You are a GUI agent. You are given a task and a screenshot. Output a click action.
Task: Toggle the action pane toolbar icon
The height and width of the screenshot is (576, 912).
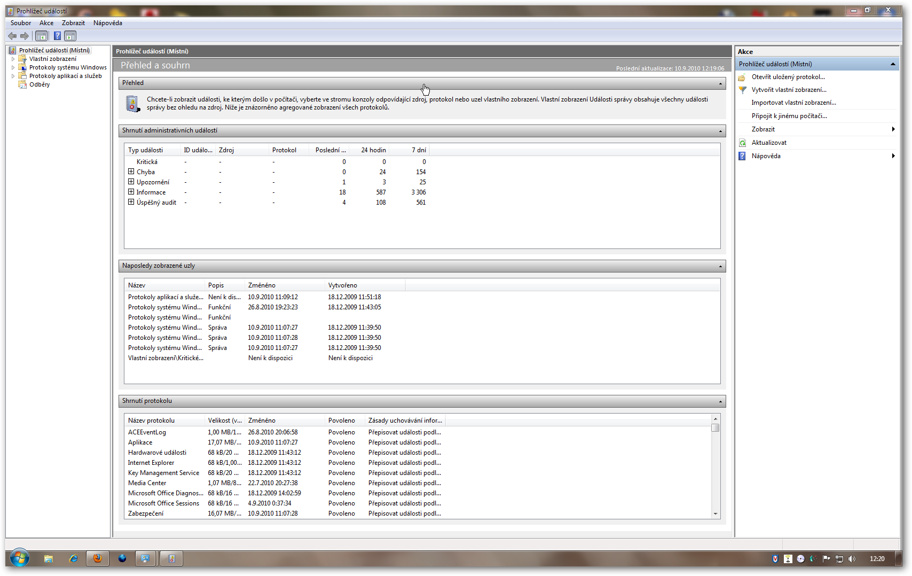point(70,36)
